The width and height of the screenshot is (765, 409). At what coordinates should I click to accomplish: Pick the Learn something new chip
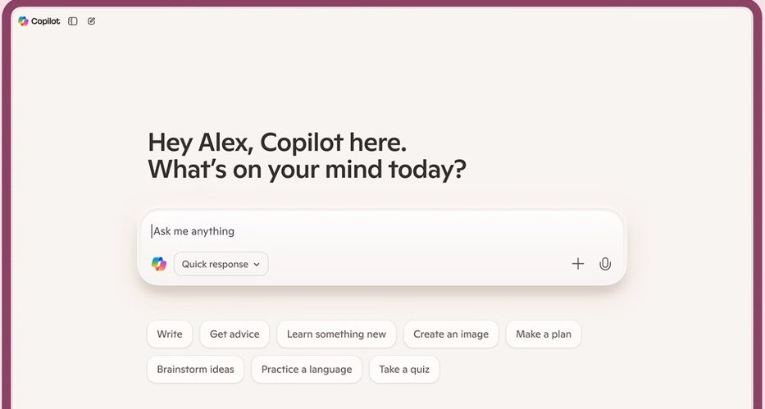336,334
